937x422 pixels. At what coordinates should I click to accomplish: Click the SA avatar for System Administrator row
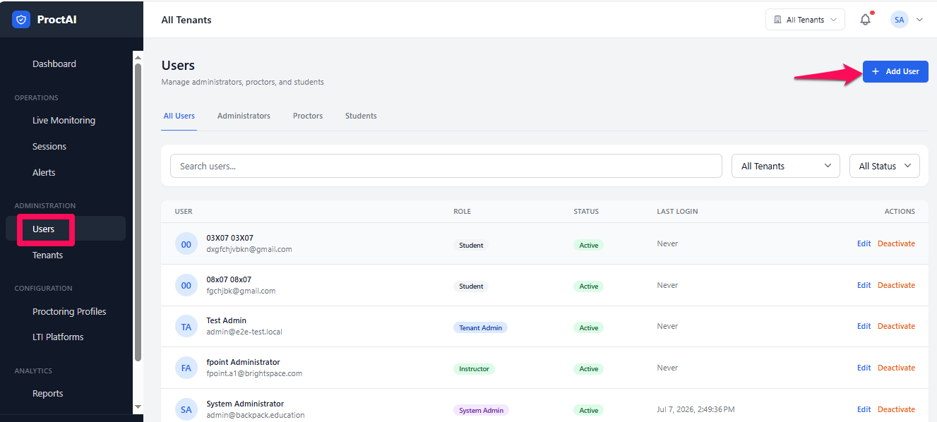click(186, 409)
